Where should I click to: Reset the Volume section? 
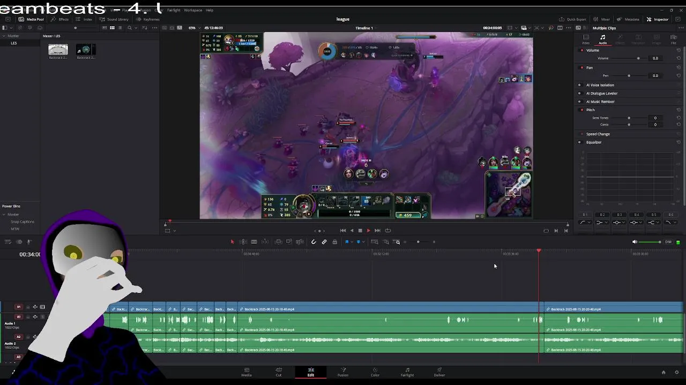678,50
